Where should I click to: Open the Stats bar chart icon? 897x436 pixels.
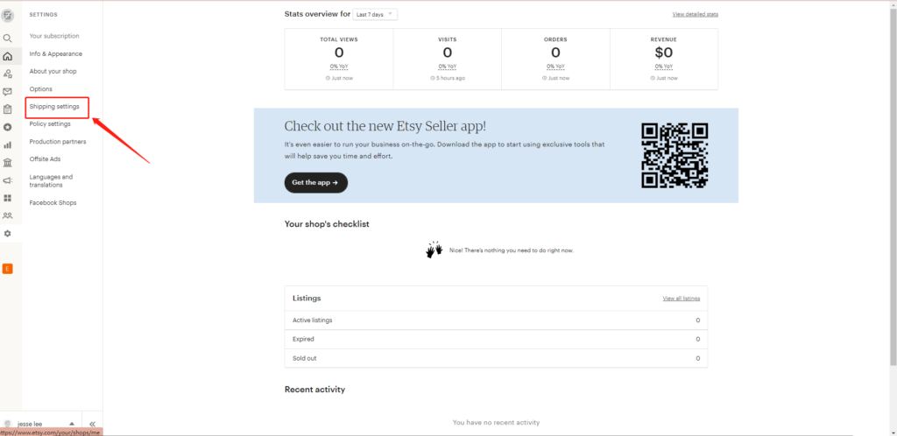pos(7,145)
